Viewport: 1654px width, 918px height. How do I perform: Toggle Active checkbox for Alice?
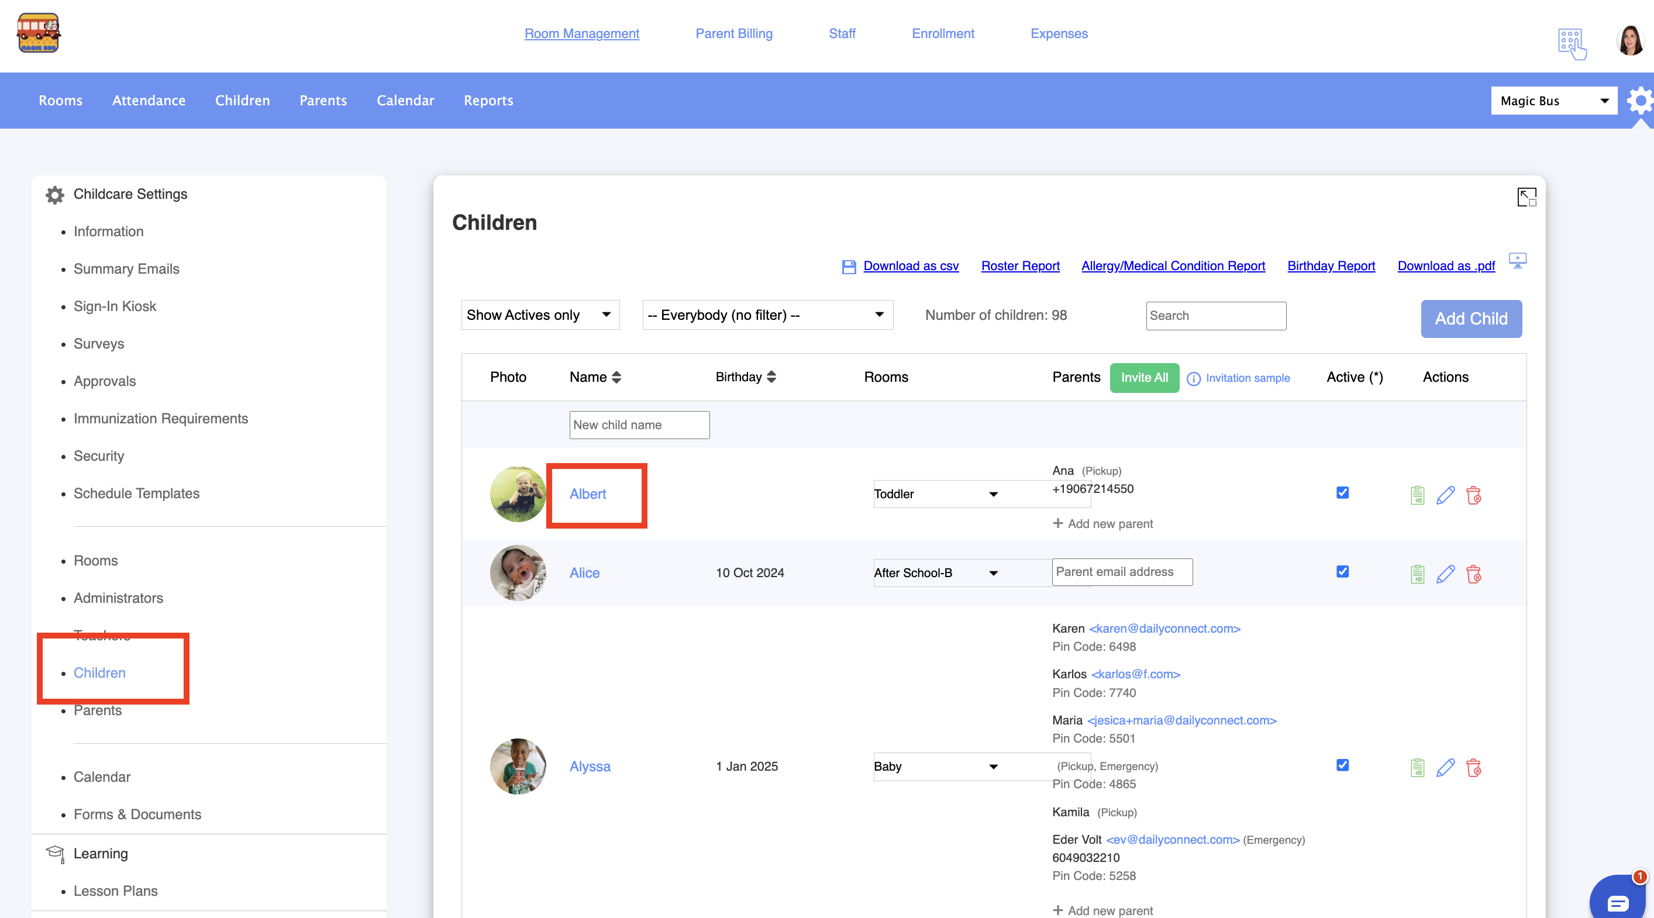[x=1342, y=571]
